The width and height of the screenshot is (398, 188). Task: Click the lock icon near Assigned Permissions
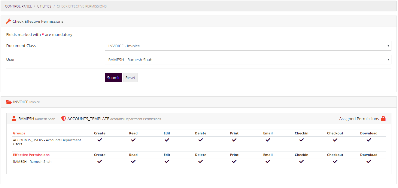[x=384, y=119]
